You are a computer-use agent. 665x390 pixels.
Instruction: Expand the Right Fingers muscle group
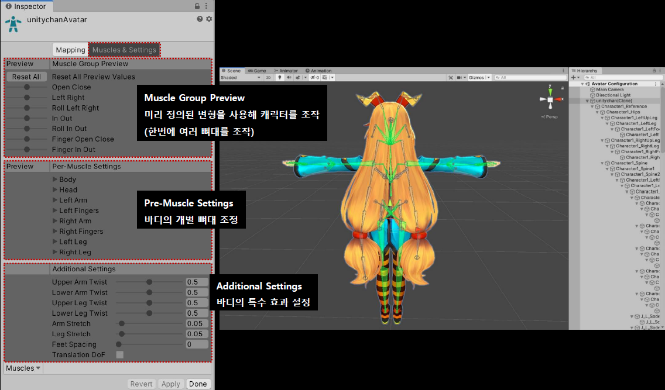(54, 231)
